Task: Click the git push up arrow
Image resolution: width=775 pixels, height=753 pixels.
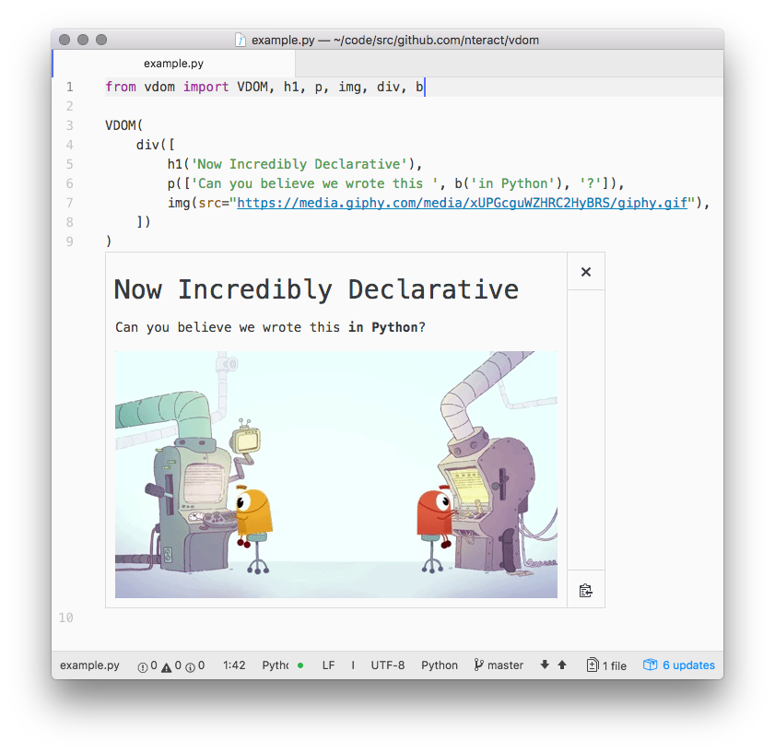Action: click(562, 665)
